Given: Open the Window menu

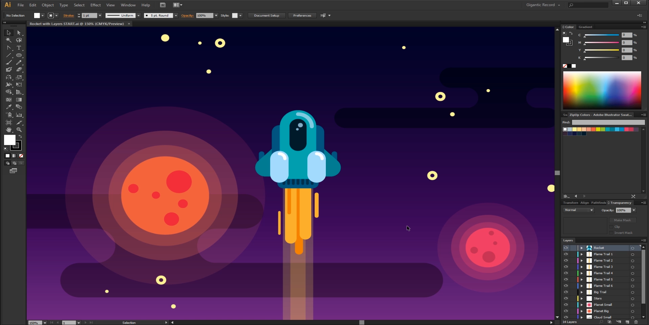Looking at the screenshot, I should 128,5.
